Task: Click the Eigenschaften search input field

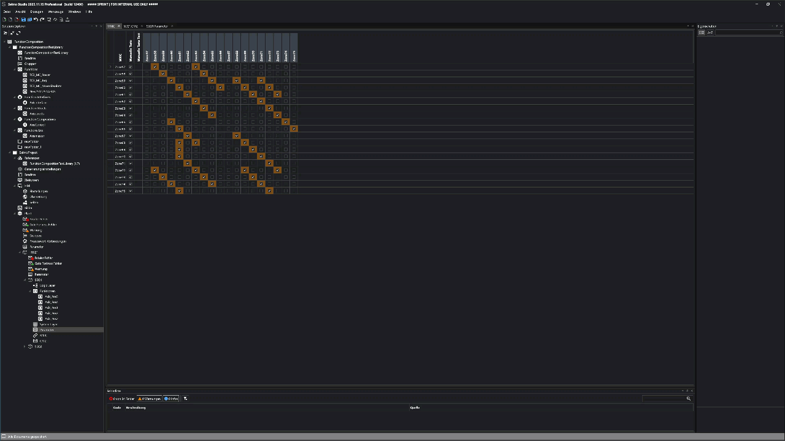Action: (748, 32)
